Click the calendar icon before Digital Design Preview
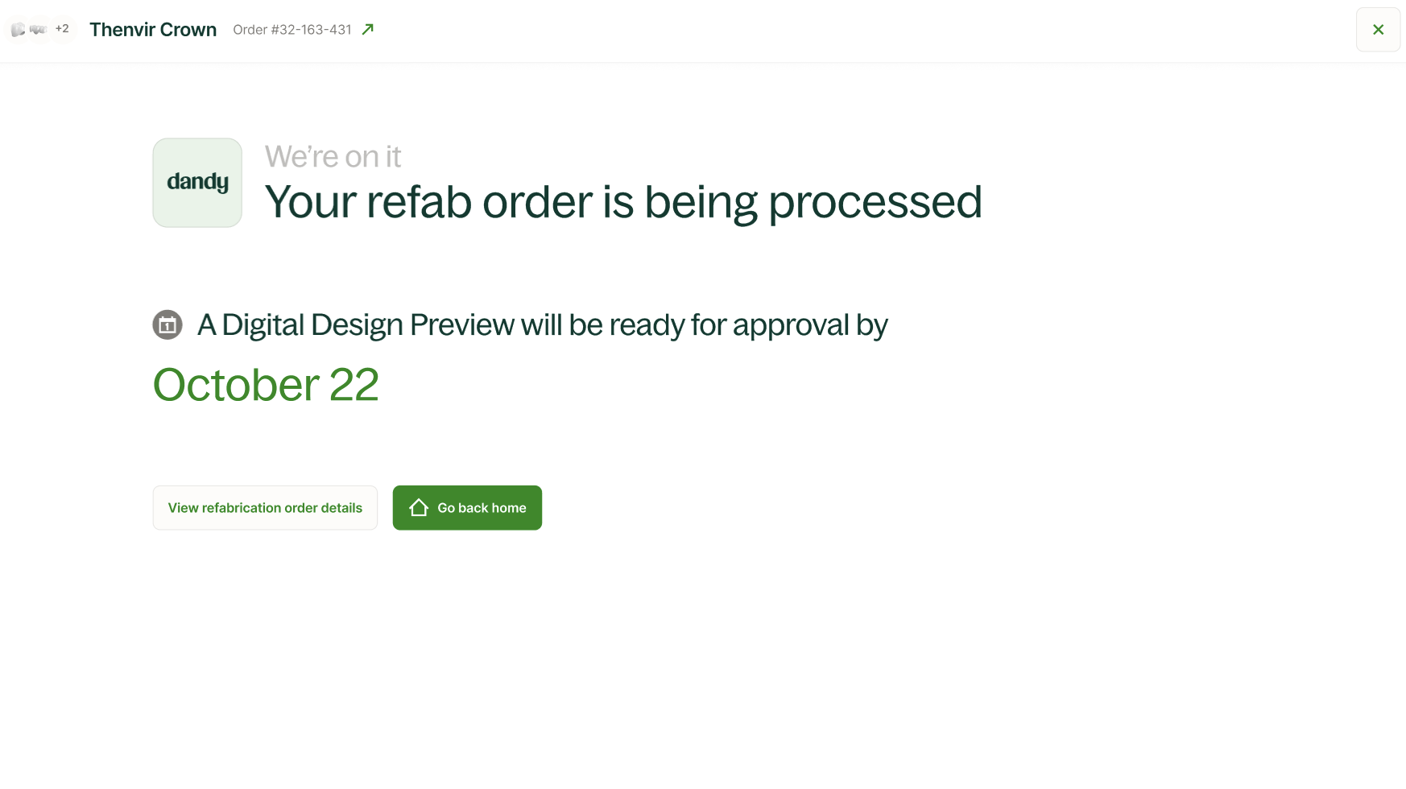Screen dimensions: 1406x789 click(167, 324)
